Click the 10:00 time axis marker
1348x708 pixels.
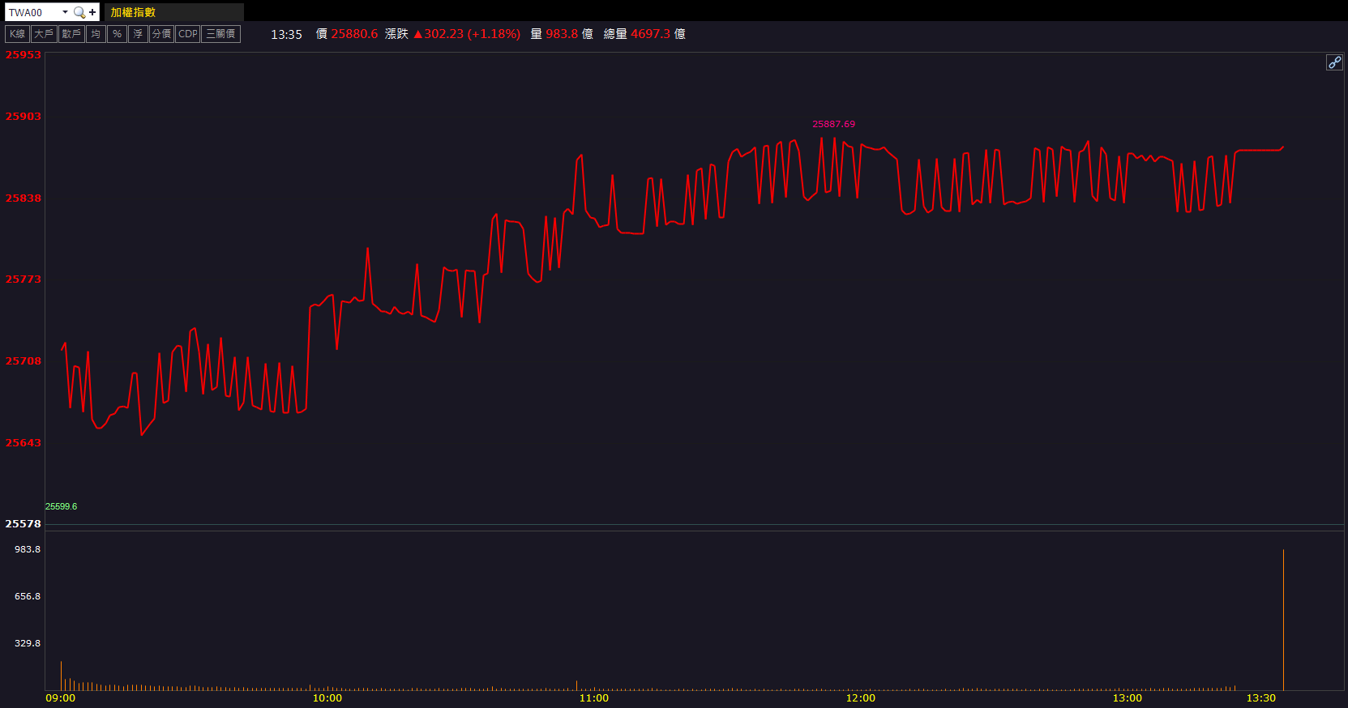[327, 698]
